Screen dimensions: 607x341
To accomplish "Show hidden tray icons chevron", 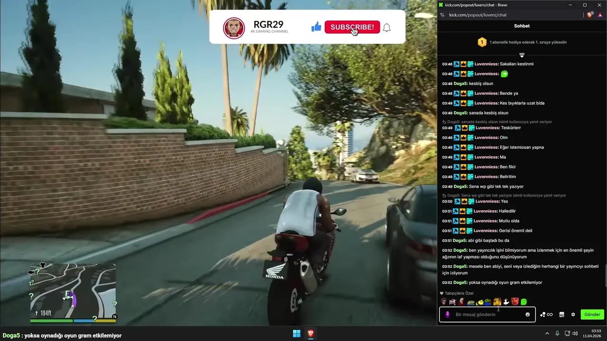I will pos(547,334).
